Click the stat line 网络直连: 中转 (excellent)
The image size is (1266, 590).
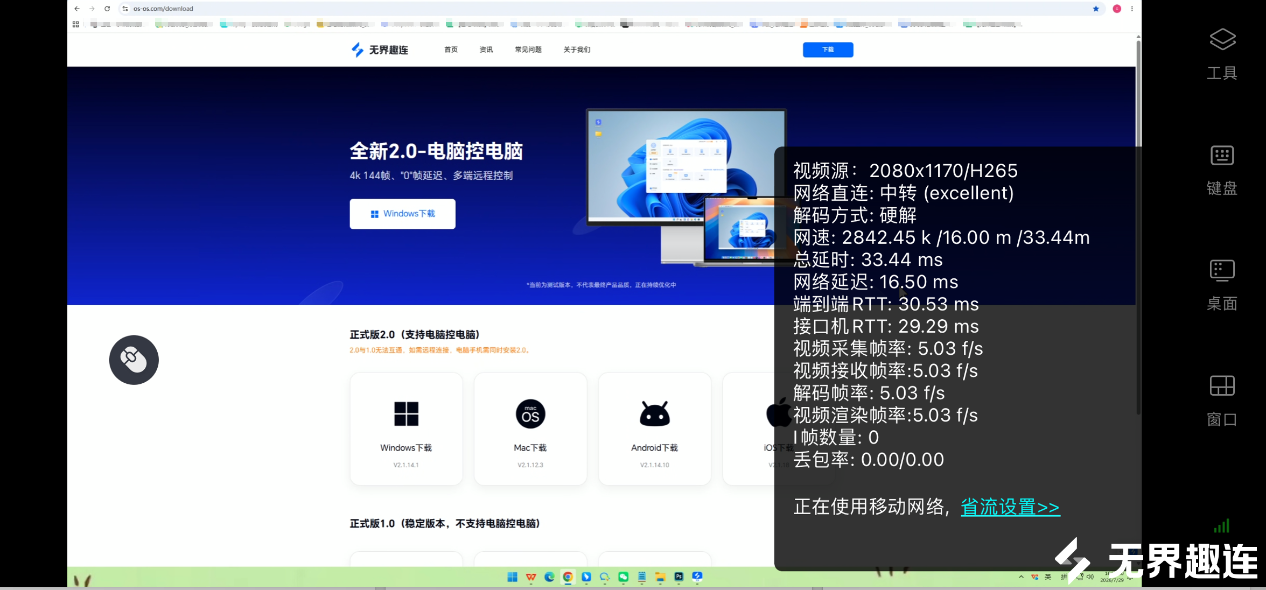click(x=904, y=193)
